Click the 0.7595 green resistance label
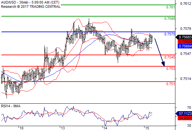 (x=170, y=19)
